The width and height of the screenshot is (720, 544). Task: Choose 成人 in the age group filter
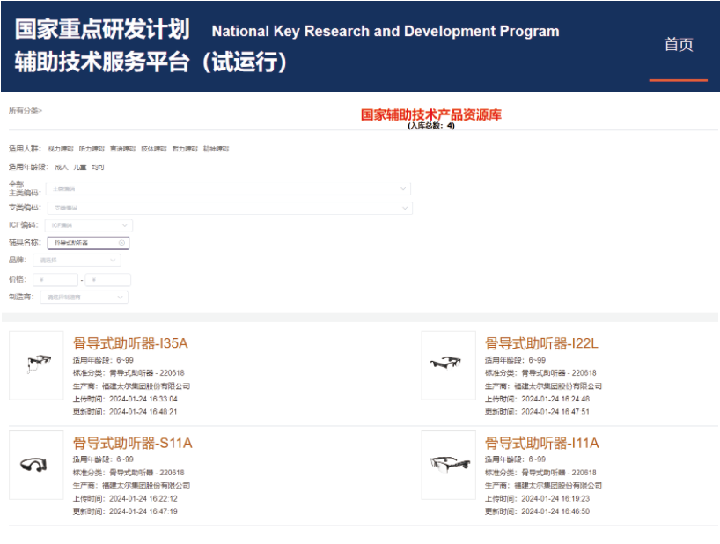61,166
